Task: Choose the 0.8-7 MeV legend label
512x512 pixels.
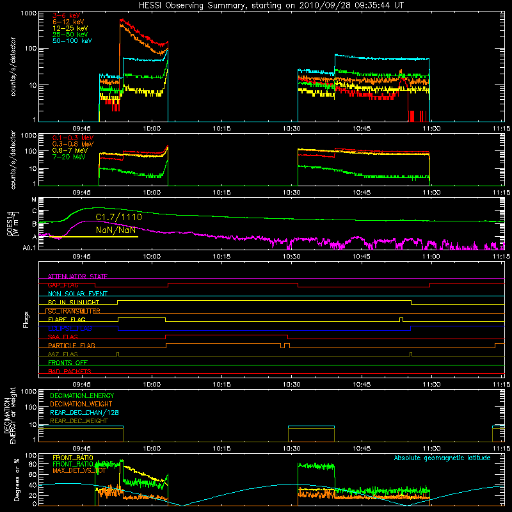Action: pos(70,150)
